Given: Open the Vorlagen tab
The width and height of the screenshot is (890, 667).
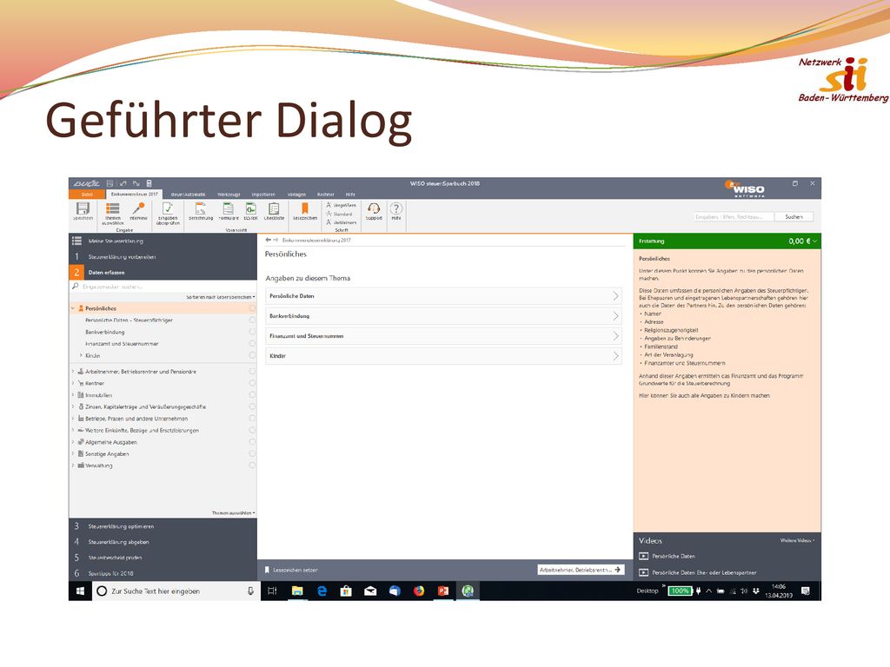Looking at the screenshot, I should click(x=296, y=195).
